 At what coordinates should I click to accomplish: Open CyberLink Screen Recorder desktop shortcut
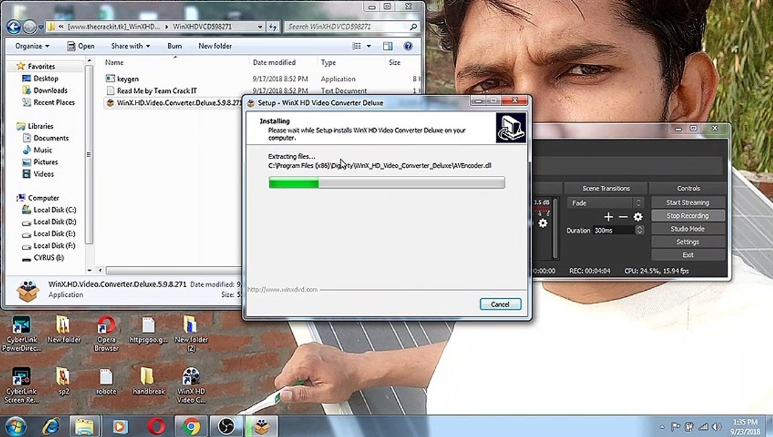pos(22,385)
